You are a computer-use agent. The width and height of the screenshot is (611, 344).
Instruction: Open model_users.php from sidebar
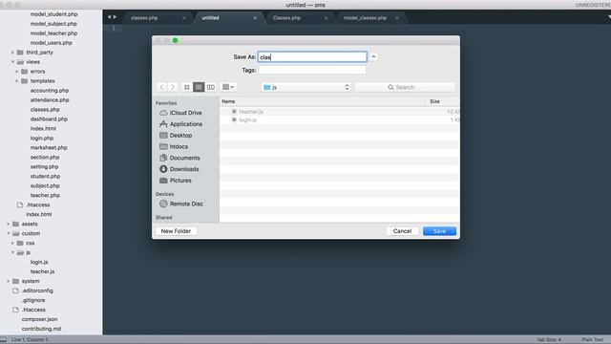[x=51, y=43]
